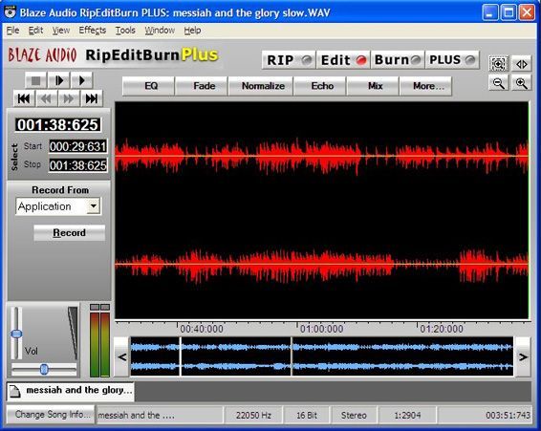Click the 22050 Hz status field
Image resolution: width=541 pixels, height=431 pixels.
coord(253,415)
